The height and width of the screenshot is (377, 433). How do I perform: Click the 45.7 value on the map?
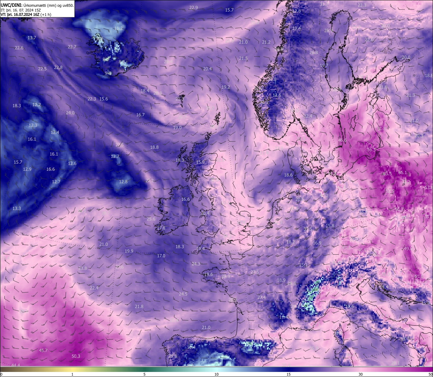point(43,350)
